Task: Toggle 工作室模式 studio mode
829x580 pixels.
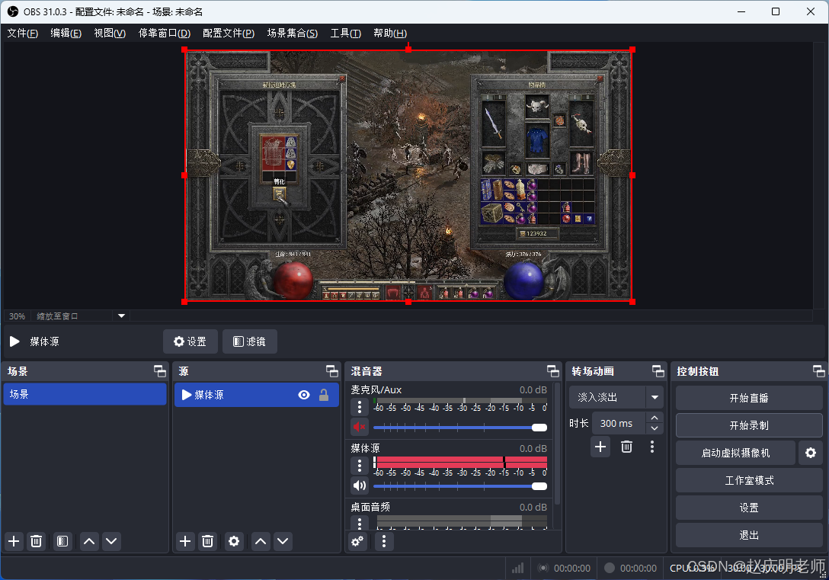Action: [x=749, y=481]
